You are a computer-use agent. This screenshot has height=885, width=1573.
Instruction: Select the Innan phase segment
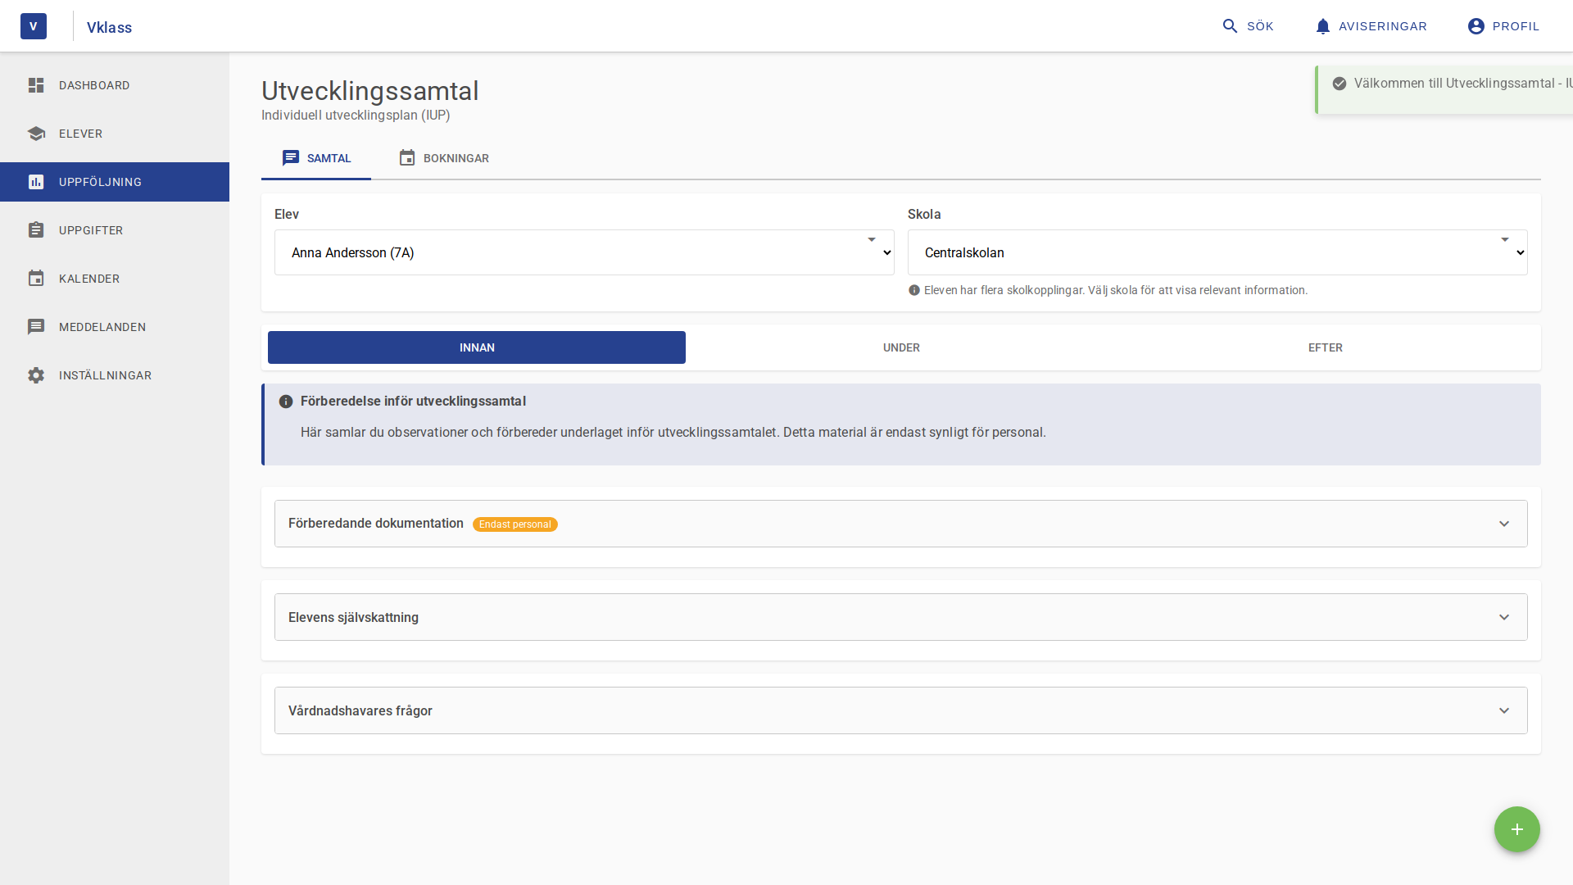[x=476, y=347]
